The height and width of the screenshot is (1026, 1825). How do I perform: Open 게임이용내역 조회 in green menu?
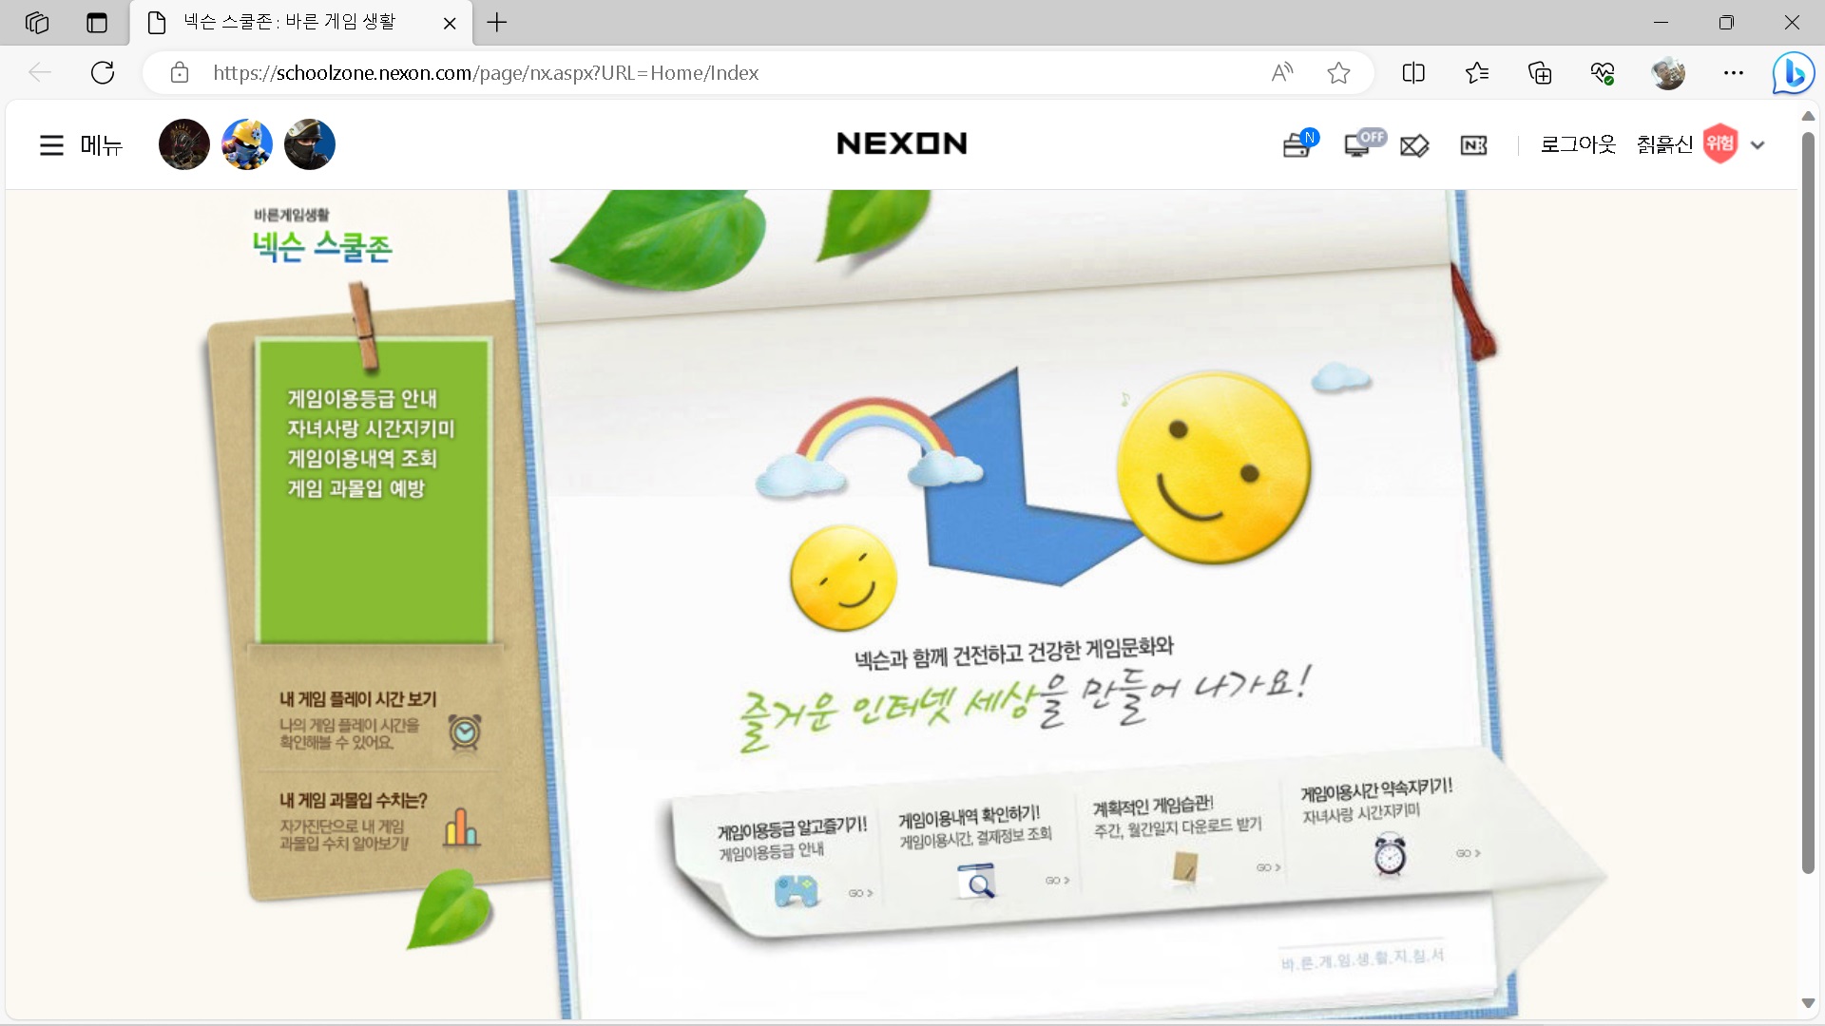(x=362, y=459)
